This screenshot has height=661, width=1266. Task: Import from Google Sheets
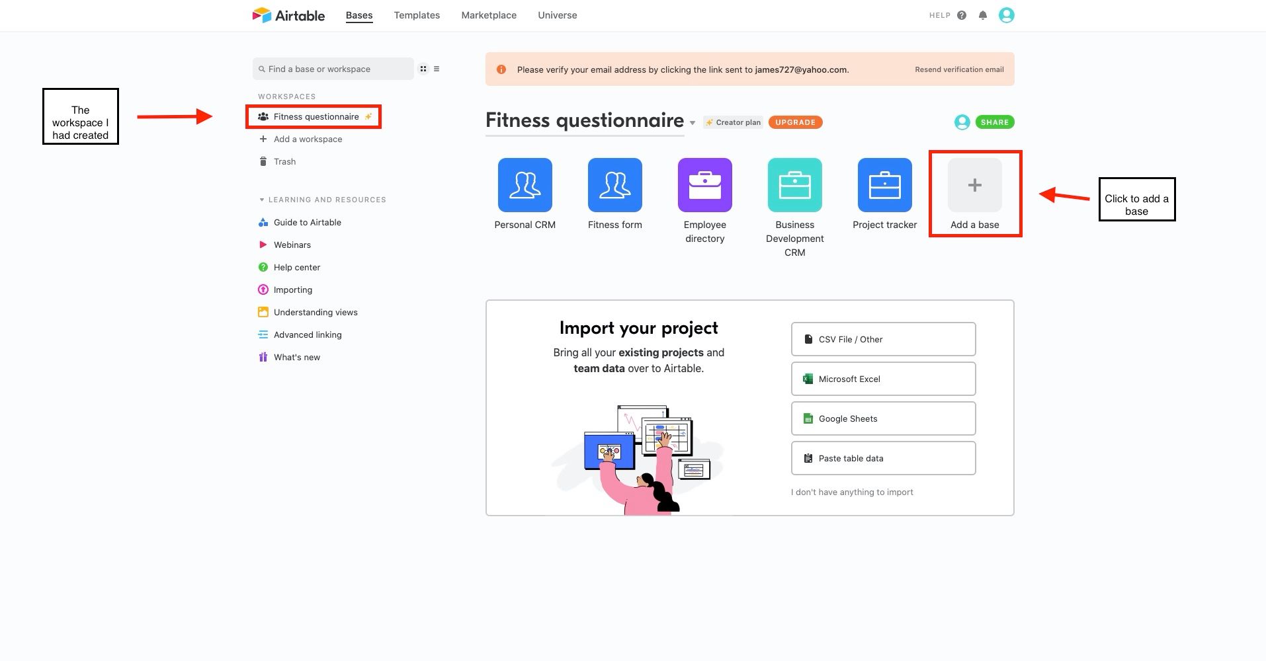click(x=884, y=418)
